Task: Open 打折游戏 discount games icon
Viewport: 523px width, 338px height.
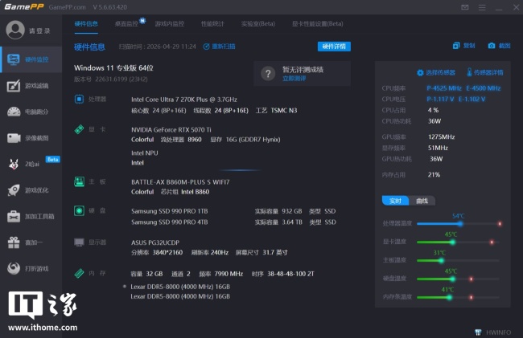Action: (x=14, y=268)
